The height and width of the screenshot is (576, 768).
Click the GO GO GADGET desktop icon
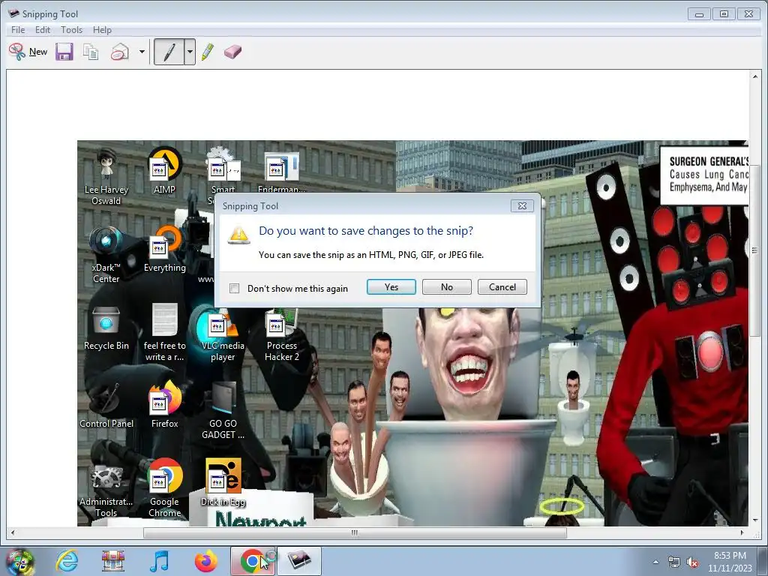click(223, 410)
